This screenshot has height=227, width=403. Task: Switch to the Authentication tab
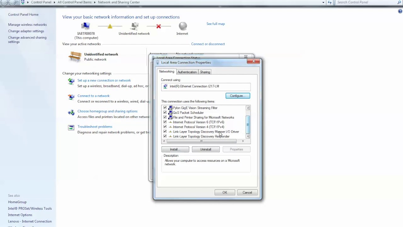[x=187, y=72]
